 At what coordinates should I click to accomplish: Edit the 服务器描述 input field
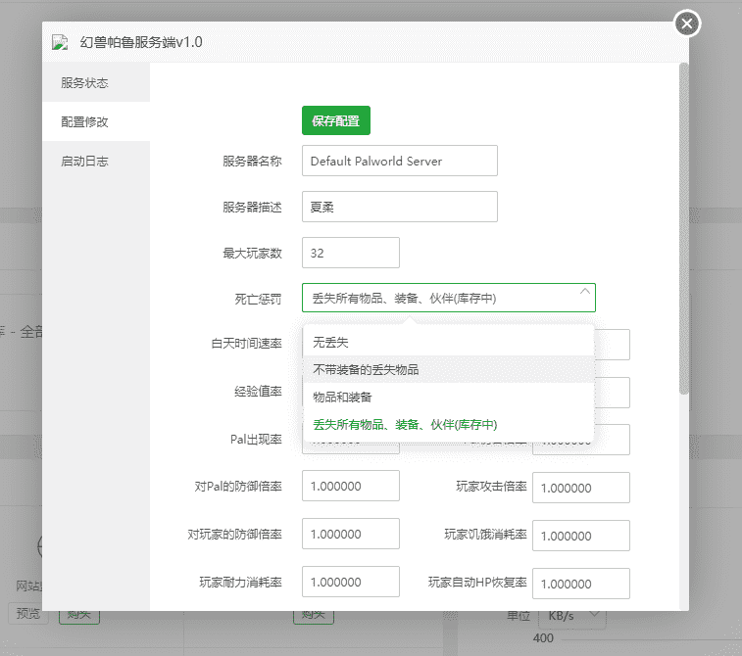click(399, 207)
